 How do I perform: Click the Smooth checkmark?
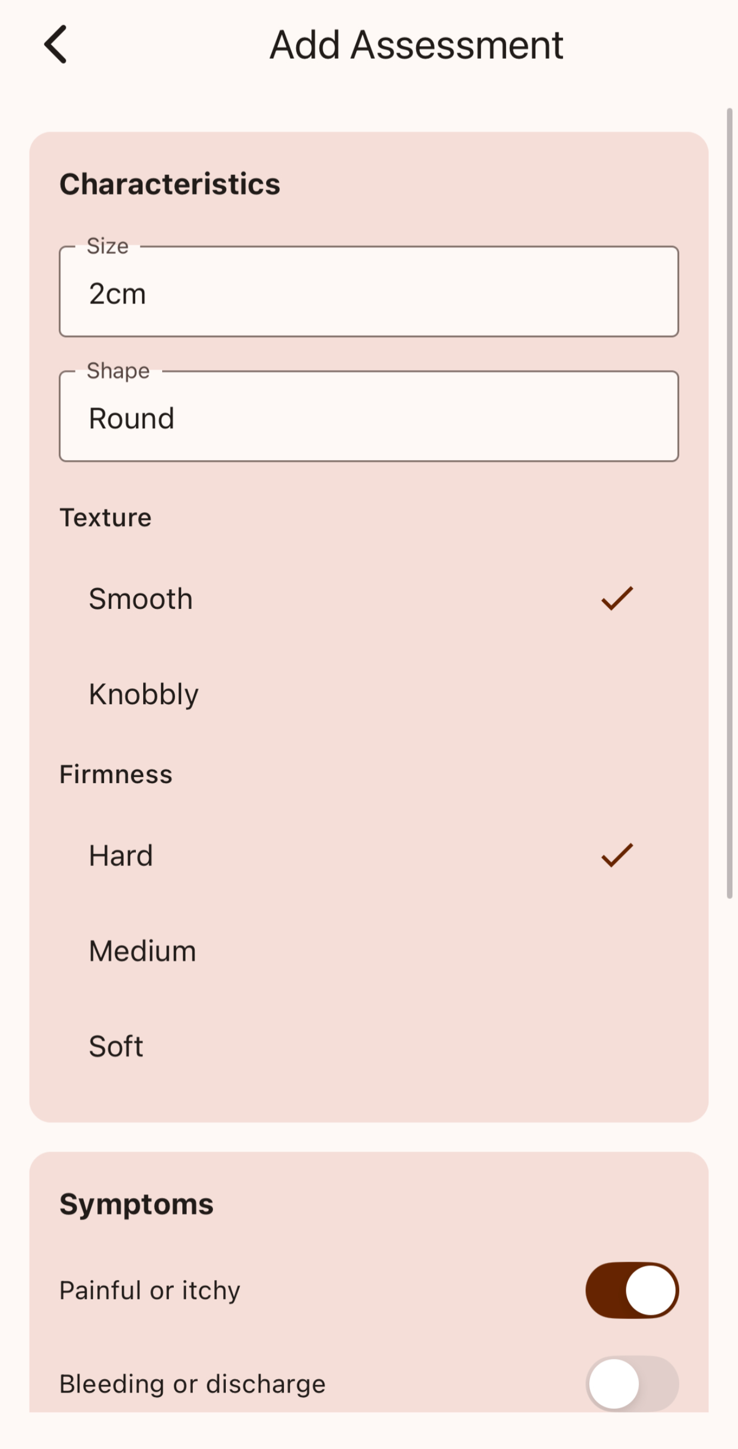pyautogui.click(x=617, y=599)
